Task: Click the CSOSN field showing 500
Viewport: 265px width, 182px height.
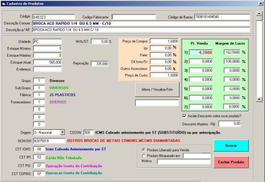Action: 88,132
